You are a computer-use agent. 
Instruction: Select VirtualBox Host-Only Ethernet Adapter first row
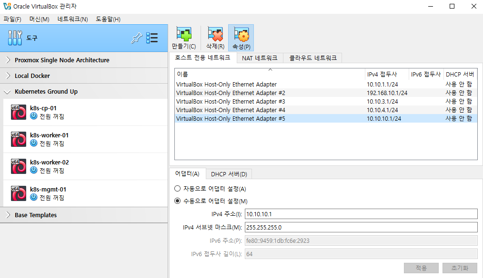[x=326, y=84]
